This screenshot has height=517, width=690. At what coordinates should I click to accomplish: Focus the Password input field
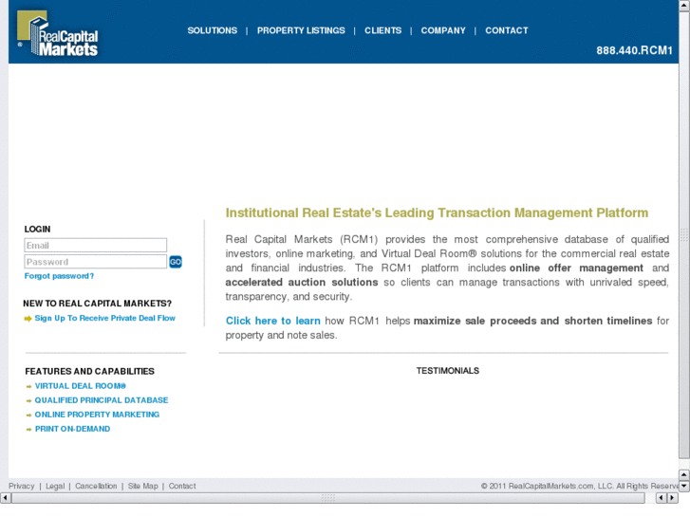tap(96, 262)
